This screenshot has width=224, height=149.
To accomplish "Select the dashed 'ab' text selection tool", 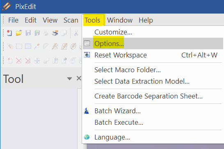I will point(28,46).
